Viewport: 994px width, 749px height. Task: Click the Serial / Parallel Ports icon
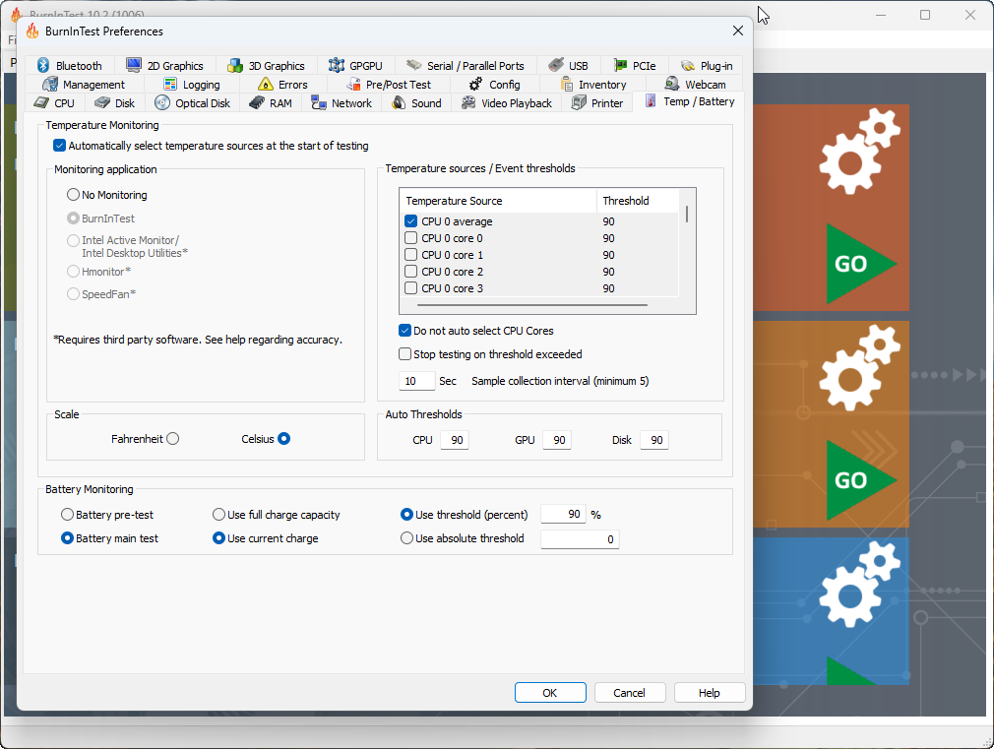[x=414, y=65]
